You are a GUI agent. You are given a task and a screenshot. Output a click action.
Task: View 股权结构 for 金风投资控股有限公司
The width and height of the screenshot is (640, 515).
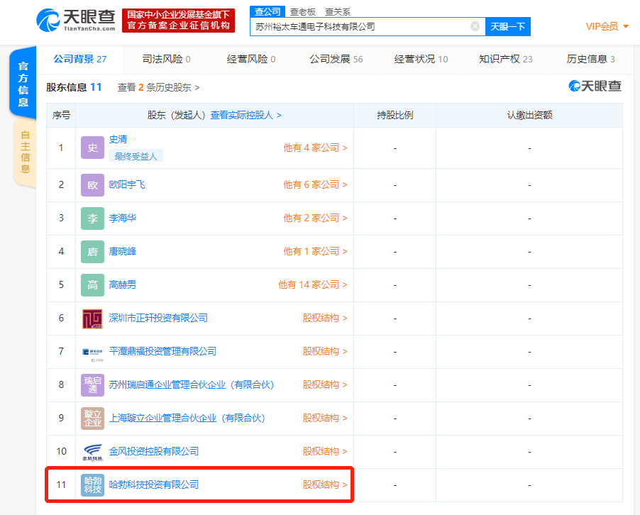pyautogui.click(x=325, y=452)
